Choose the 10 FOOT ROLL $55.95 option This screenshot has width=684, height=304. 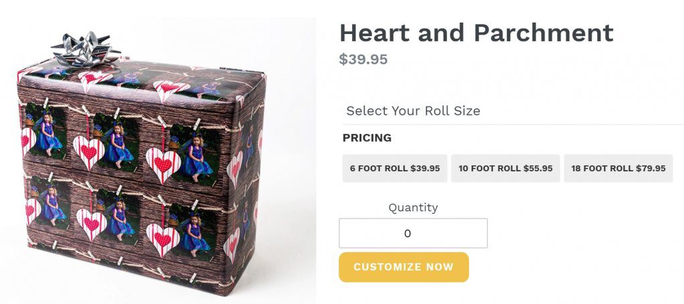505,169
